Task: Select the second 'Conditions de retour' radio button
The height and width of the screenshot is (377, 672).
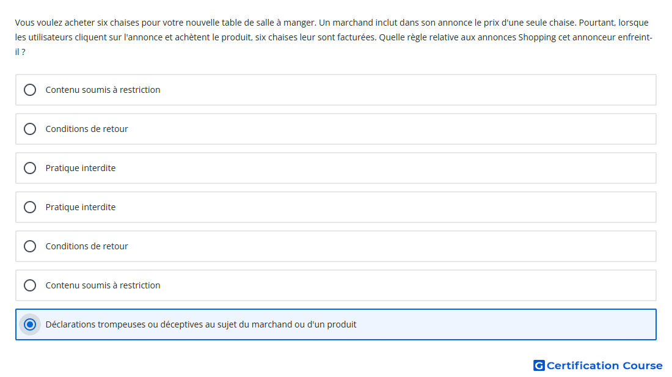Action: pyautogui.click(x=30, y=246)
